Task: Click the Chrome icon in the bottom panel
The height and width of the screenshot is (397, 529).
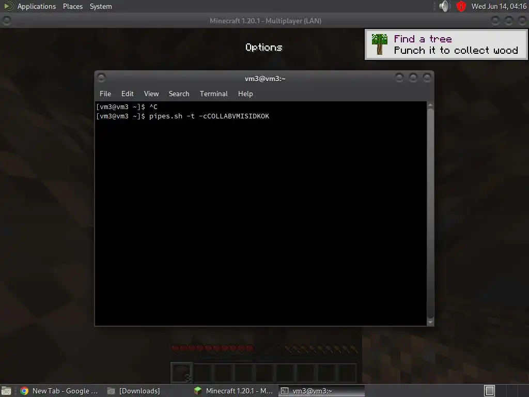Action: coord(24,391)
